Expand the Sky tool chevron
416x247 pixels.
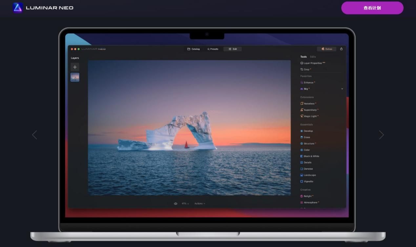pos(342,89)
